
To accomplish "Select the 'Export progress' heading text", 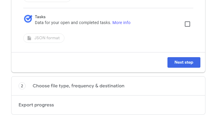I will point(36,105).
